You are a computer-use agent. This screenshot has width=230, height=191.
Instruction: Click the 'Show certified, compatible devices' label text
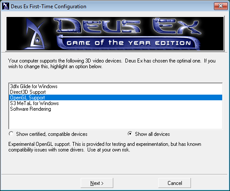tap(52, 134)
